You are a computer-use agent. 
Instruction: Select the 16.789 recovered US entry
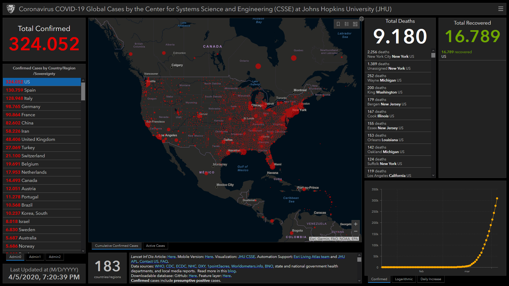[472, 54]
